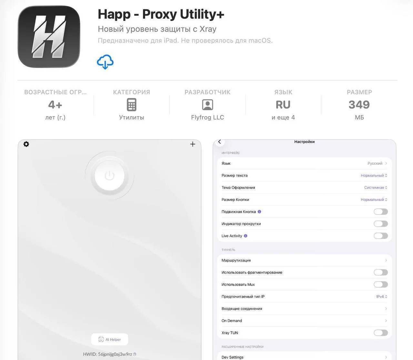413x360 pixels.
Task: Download the app via cloud icon
Action: click(105, 62)
